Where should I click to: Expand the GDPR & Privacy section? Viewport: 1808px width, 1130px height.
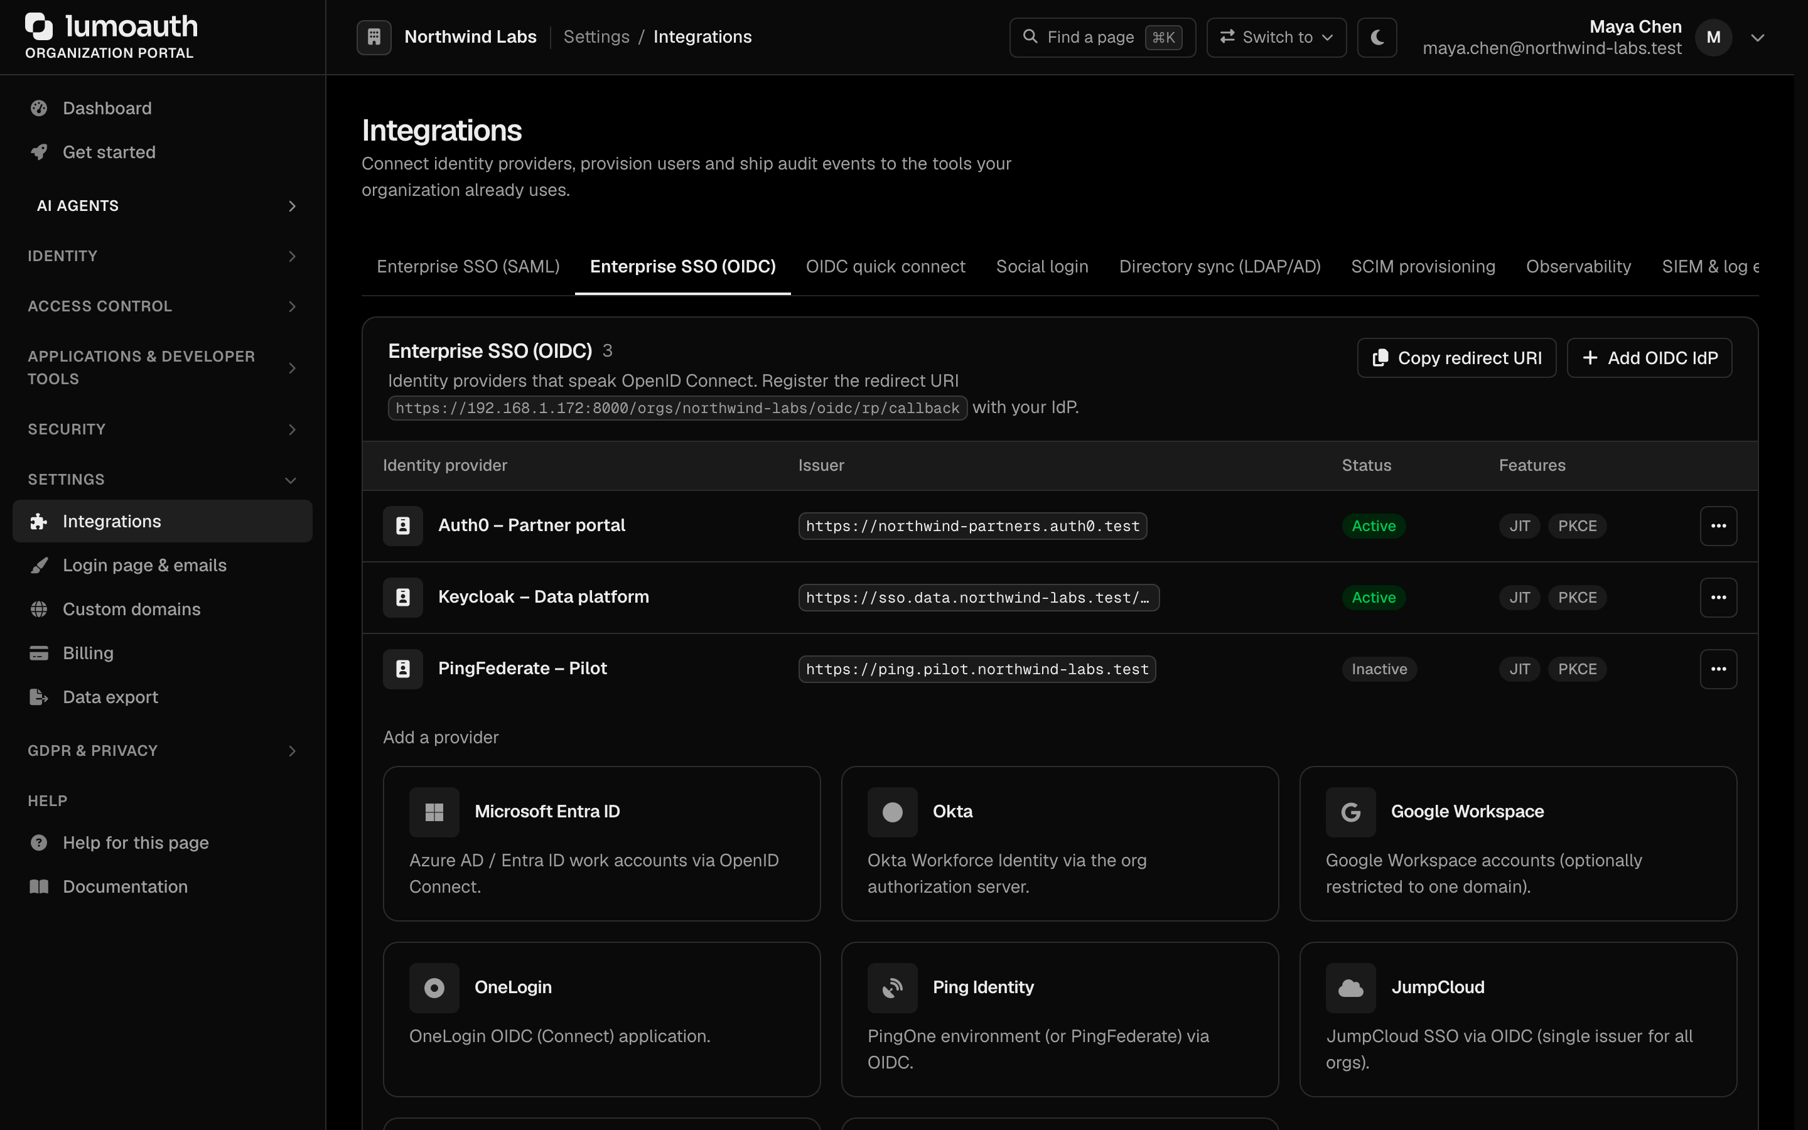[162, 750]
